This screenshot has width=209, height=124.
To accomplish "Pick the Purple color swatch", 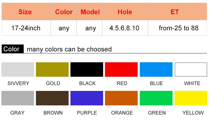I will pos(87,98).
